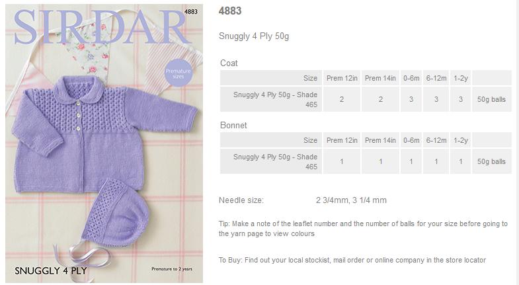Click the '2 3/4mm, 3 1/4 mm' needle sizes
This screenshot has height=285, width=519.
click(x=351, y=200)
